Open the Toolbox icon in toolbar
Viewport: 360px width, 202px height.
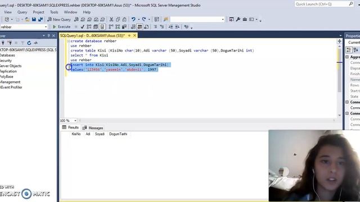(x=245, y=20)
